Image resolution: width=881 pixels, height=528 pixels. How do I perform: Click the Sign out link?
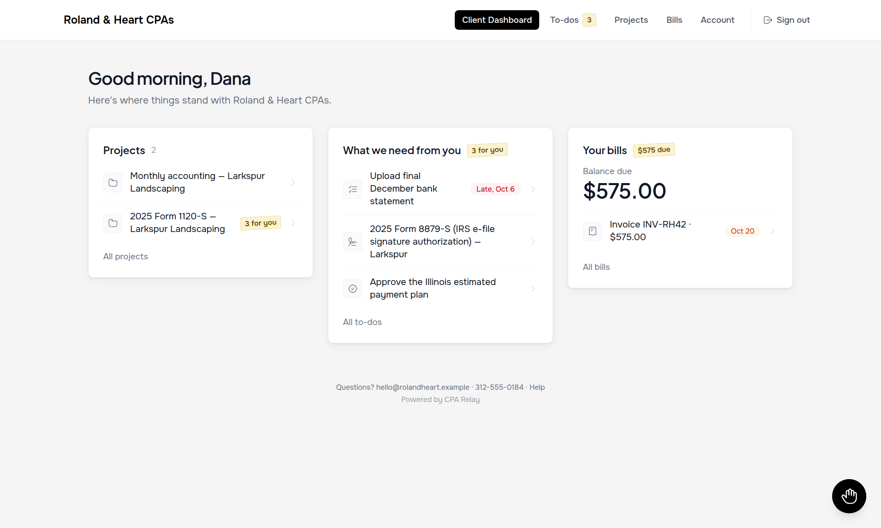tap(787, 20)
